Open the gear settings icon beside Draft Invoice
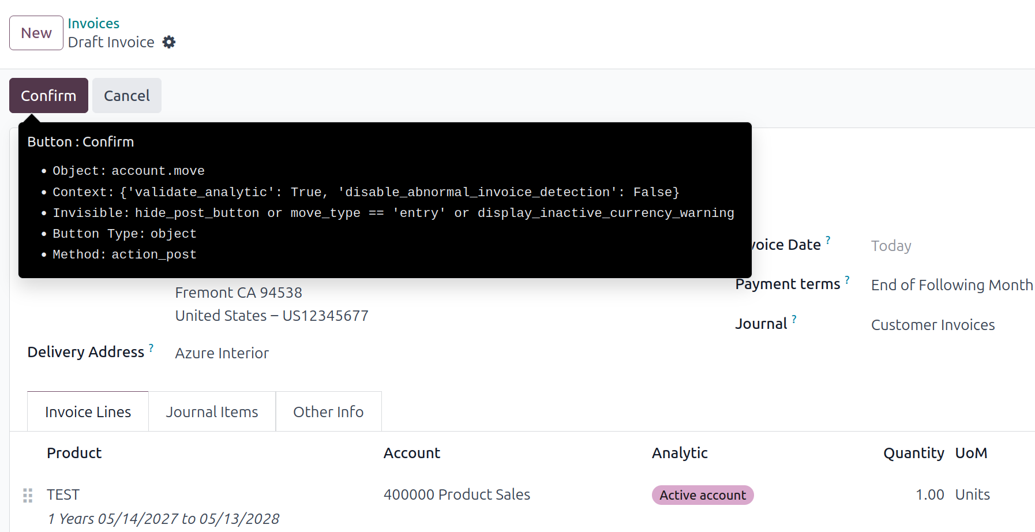 tap(168, 42)
